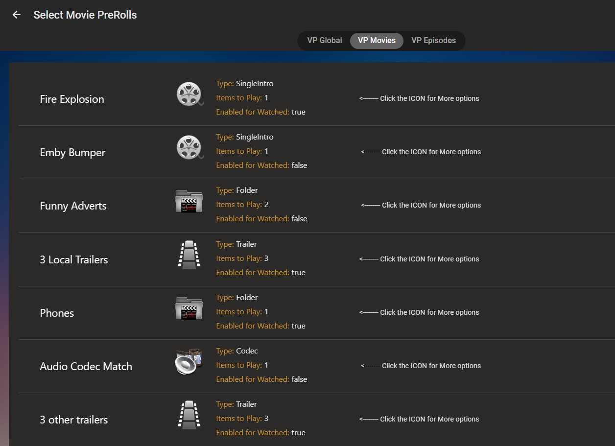Open Fire Explosion film reel icon
The width and height of the screenshot is (615, 446).
189,94
